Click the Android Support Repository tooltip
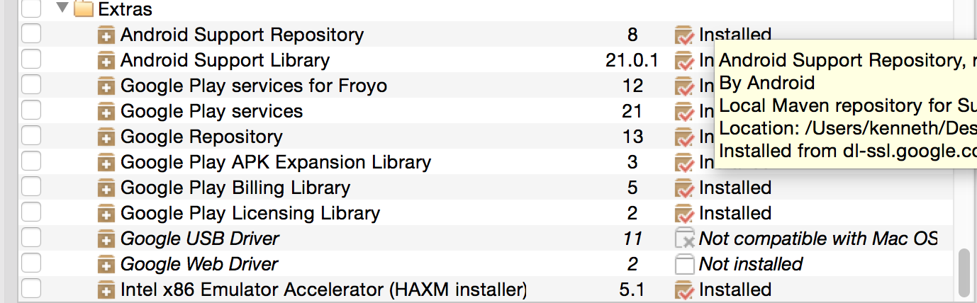 (x=845, y=105)
